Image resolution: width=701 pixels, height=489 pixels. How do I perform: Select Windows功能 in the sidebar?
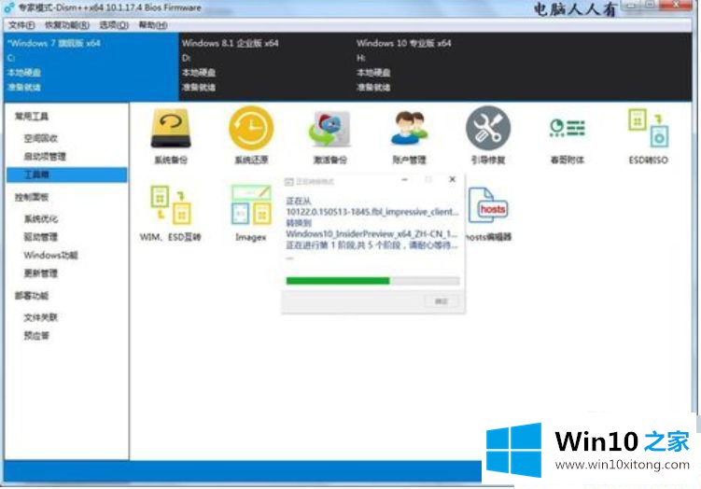[x=50, y=255]
